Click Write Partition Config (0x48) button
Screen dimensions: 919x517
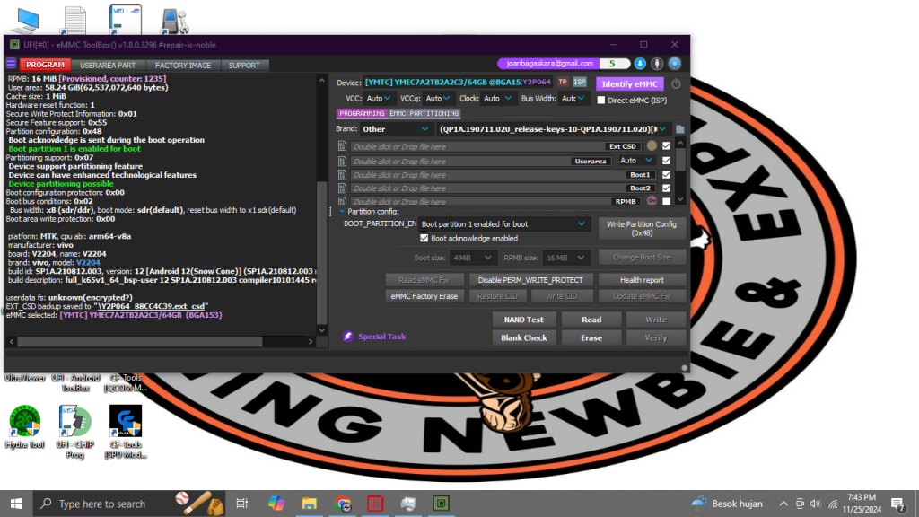(x=642, y=228)
